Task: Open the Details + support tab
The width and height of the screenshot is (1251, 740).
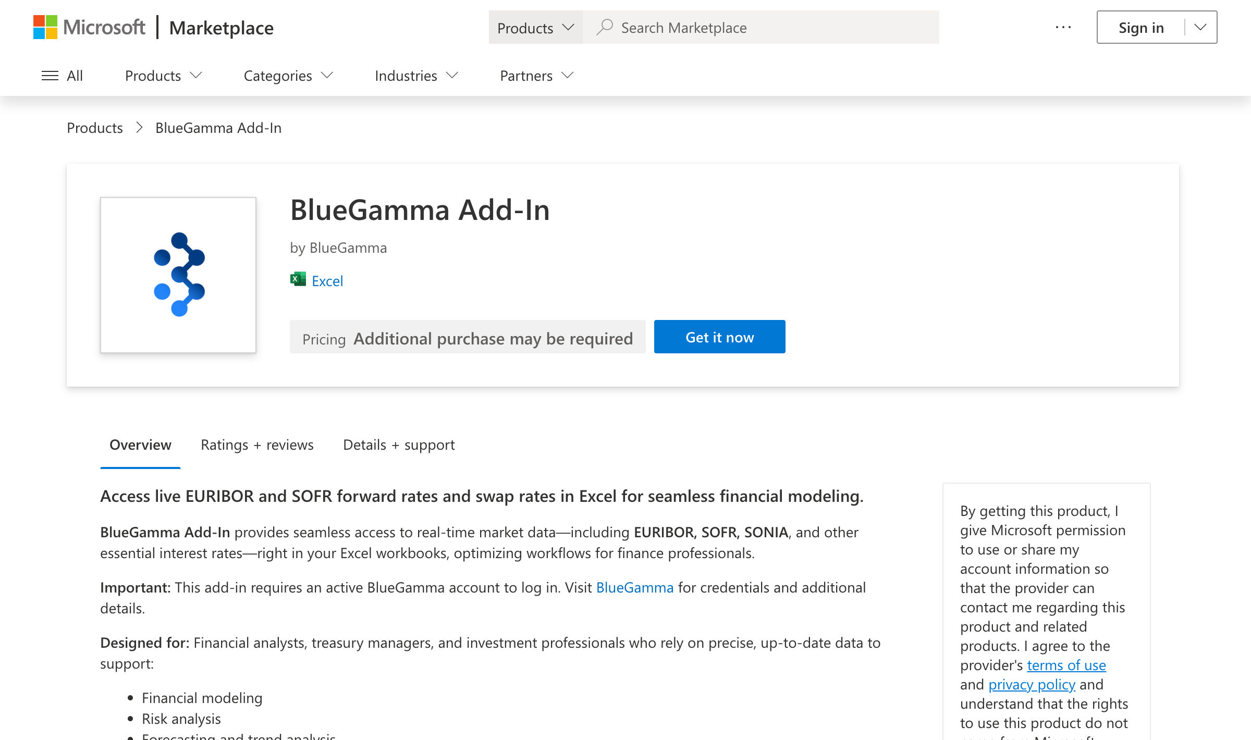Action: [398, 445]
